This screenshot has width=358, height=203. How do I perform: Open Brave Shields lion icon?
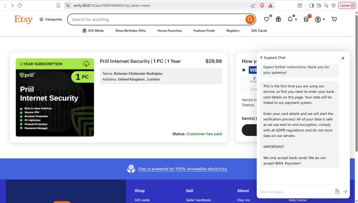[x=262, y=5]
